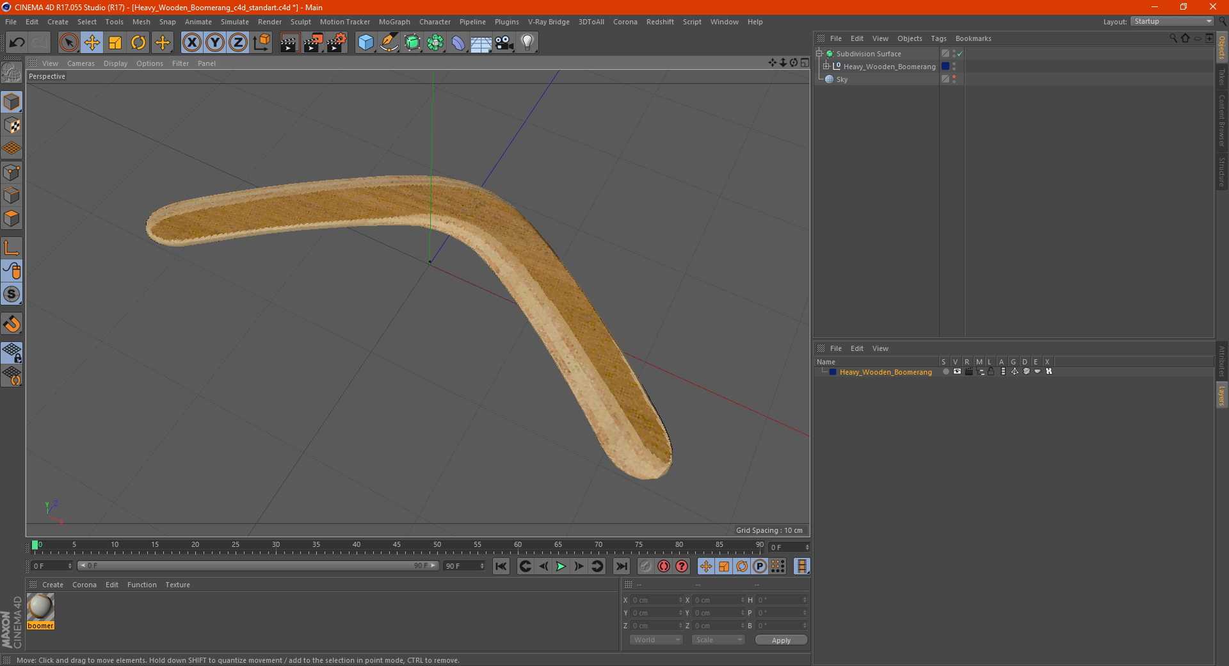1229x666 pixels.
Task: Click the blue layer color swatch
Action: (832, 372)
